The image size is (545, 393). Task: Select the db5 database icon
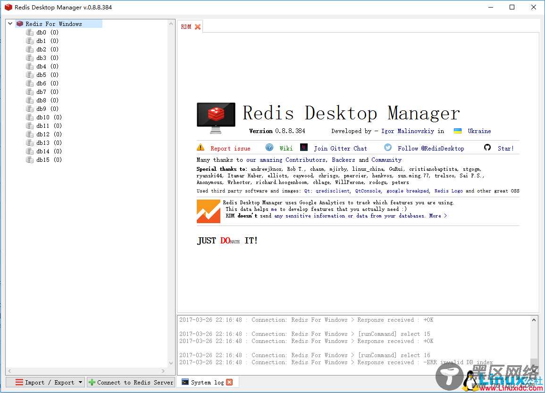pos(30,75)
